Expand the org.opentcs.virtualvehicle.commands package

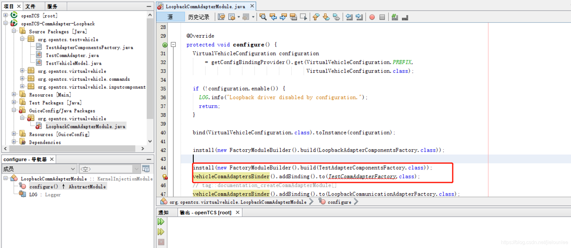pos(22,78)
